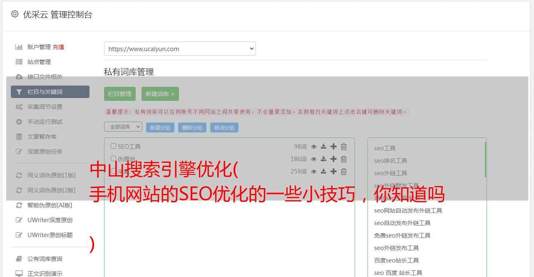Screen dimensions: 534x277
Task: Click the monitor icon for 正文识别演示
Action: [x=19, y=274]
